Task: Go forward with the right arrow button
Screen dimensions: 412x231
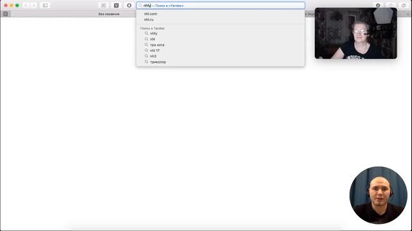Action: pyautogui.click(x=33, y=5)
